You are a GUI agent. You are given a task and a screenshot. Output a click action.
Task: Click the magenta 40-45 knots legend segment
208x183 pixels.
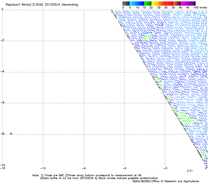pos(184,3)
